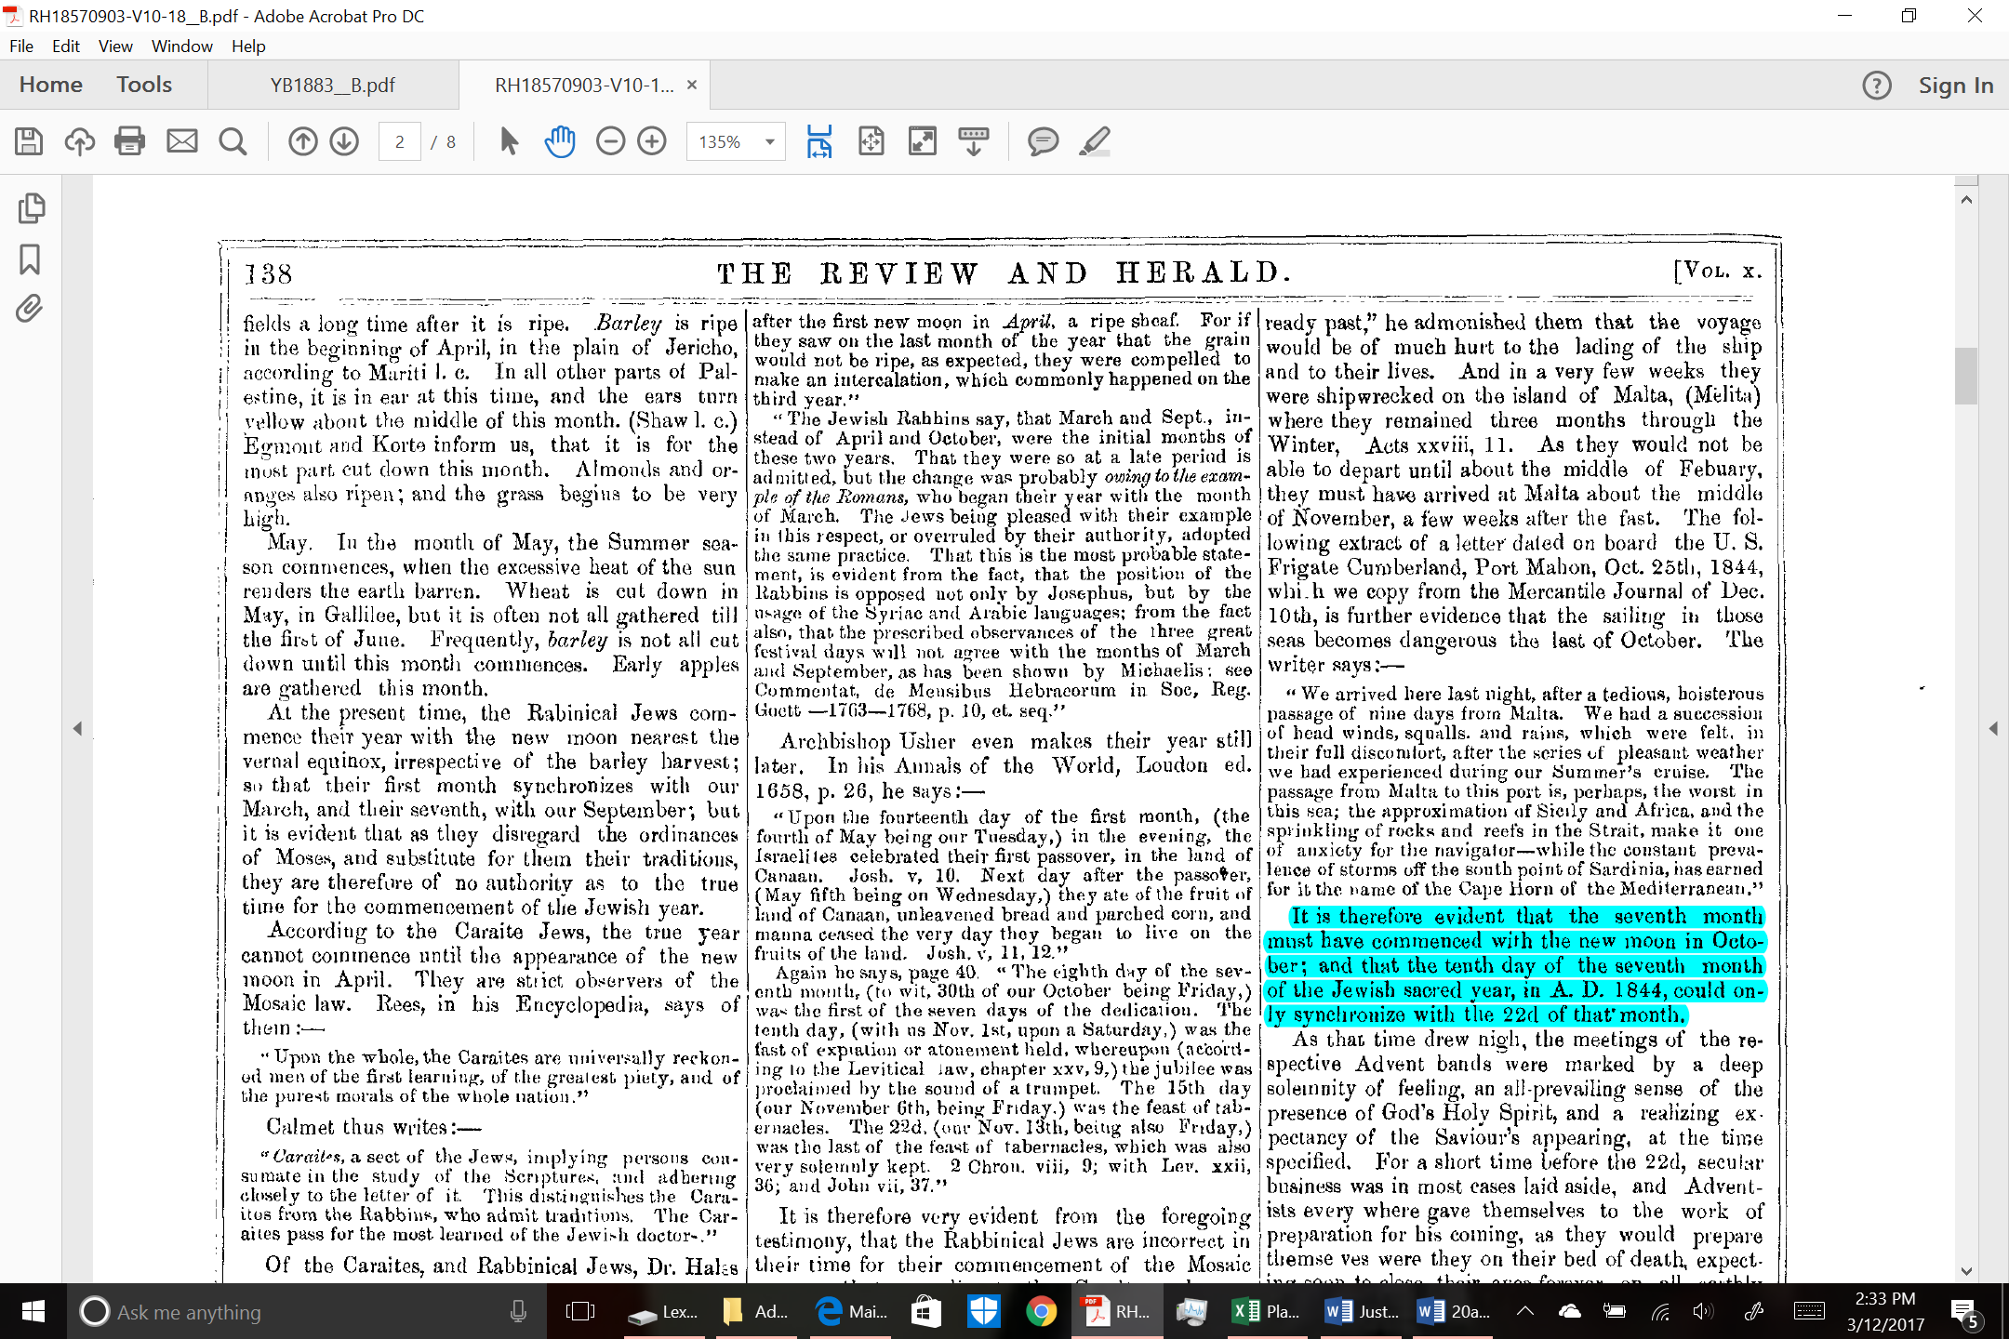Go to Home view
2009x1339 pixels.
51,85
